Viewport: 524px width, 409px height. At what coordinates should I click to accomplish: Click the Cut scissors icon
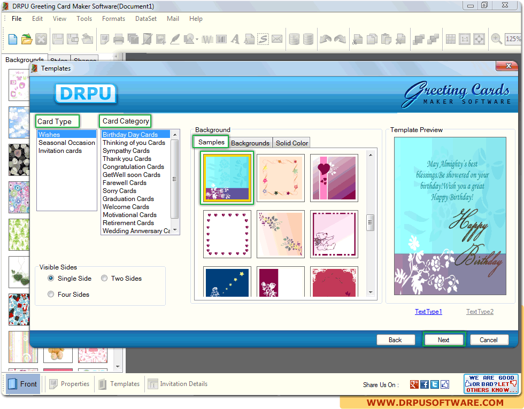(358, 40)
